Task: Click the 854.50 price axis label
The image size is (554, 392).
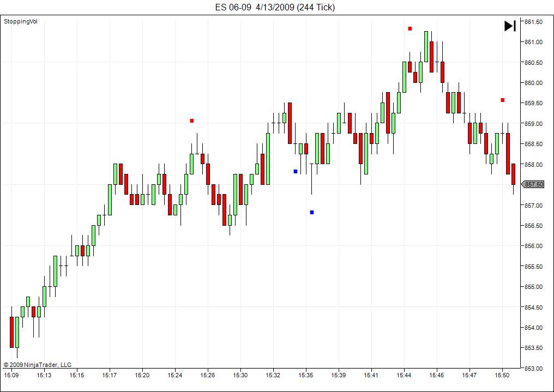Action: pos(533,307)
